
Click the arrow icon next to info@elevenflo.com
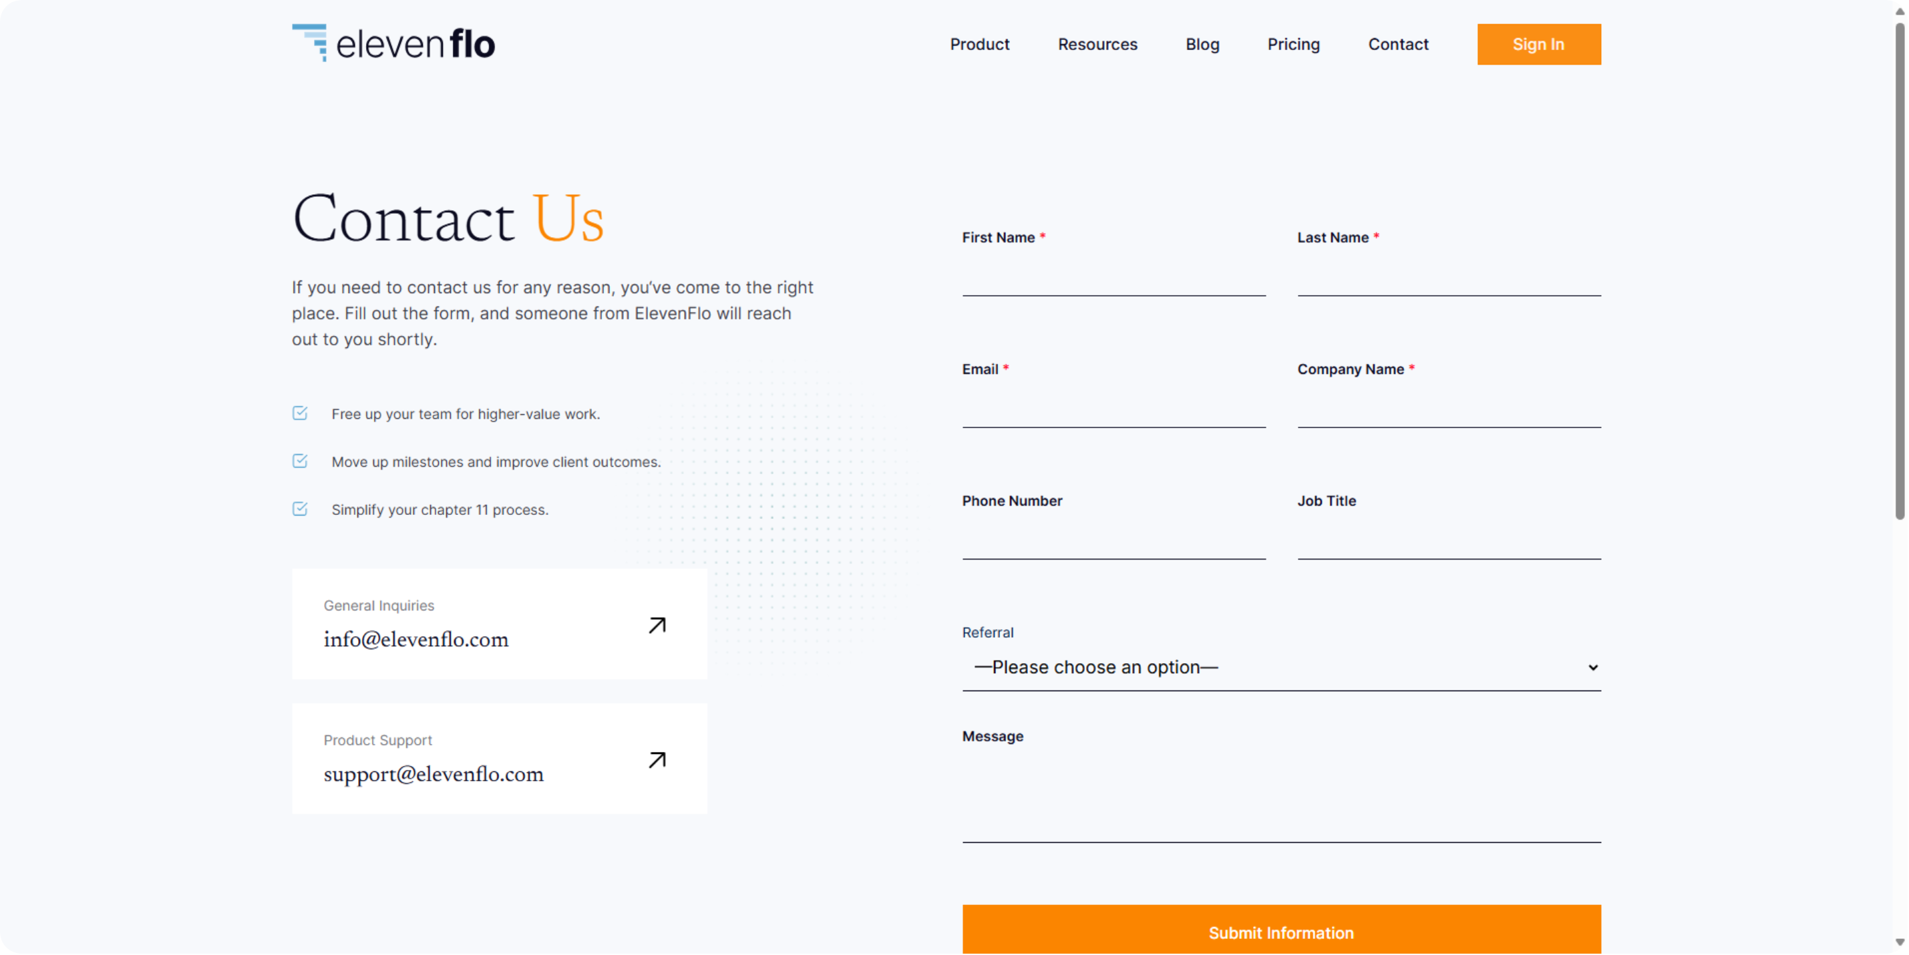pos(658,625)
